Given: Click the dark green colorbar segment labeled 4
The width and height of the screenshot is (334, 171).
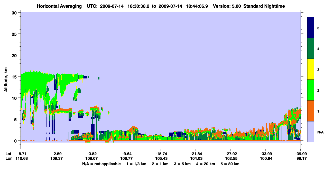Looking at the screenshot, I should tap(311, 48).
